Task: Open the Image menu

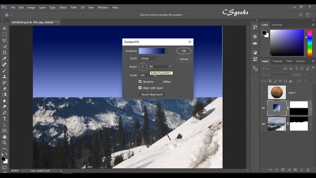Action: click(x=31, y=7)
